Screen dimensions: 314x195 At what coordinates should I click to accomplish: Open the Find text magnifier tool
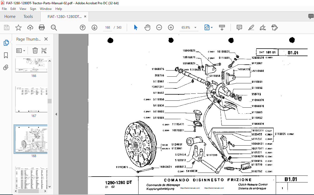[x=54, y=28]
